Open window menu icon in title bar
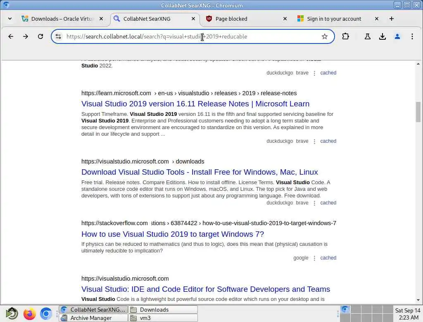The height and width of the screenshot is (322, 423). 6,5
